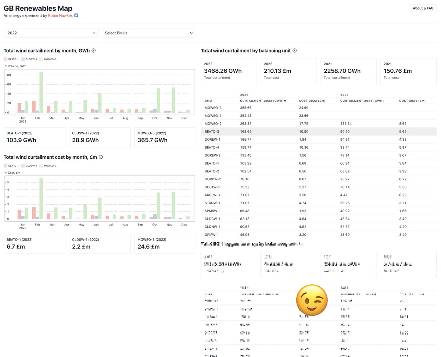Click the 3468.26 GWh total curtailment card
Screen dimensions: 441x357
[x=229, y=71]
